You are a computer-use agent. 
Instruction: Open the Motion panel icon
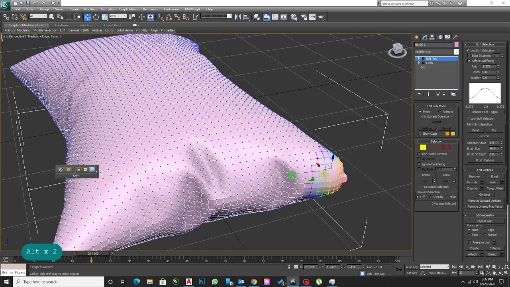[440, 37]
